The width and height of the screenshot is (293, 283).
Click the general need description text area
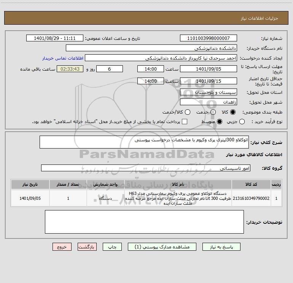click(x=144, y=142)
